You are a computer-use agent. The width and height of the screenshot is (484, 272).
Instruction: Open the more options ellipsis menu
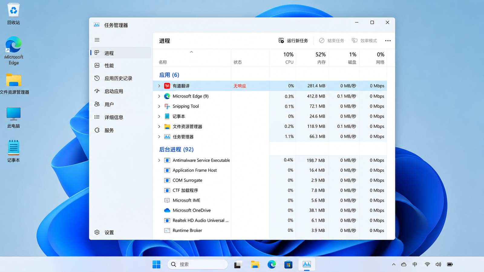pos(388,40)
